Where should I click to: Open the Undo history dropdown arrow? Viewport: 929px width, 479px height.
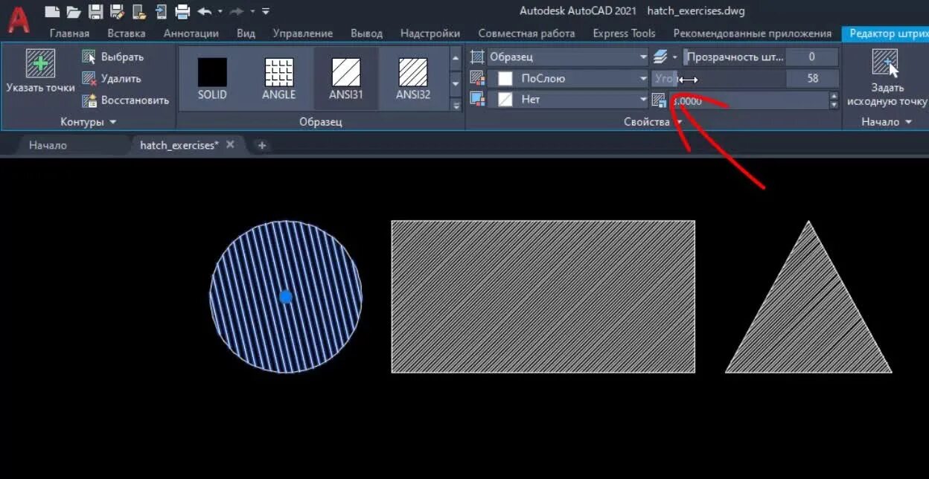(220, 12)
